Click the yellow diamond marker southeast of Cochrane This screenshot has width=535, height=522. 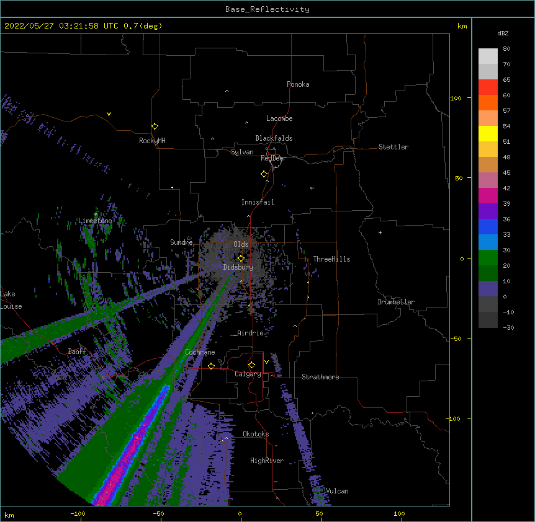click(x=211, y=366)
